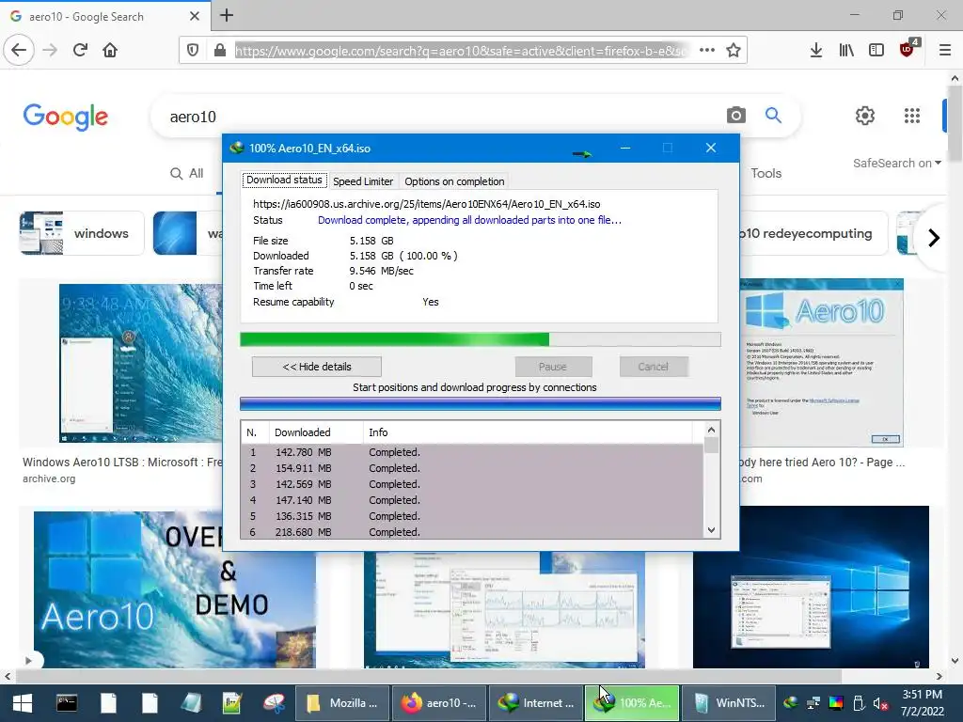Open the muted volume icon in the tray

[880, 703]
